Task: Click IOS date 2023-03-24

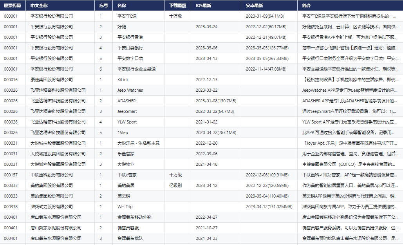Action: click(x=207, y=27)
